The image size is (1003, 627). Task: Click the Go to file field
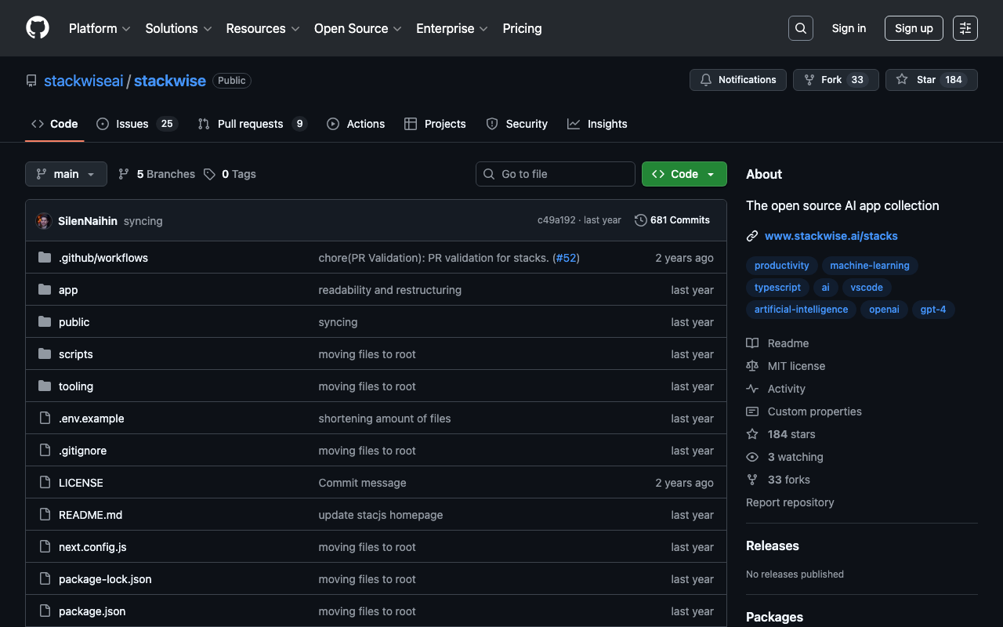[555, 174]
